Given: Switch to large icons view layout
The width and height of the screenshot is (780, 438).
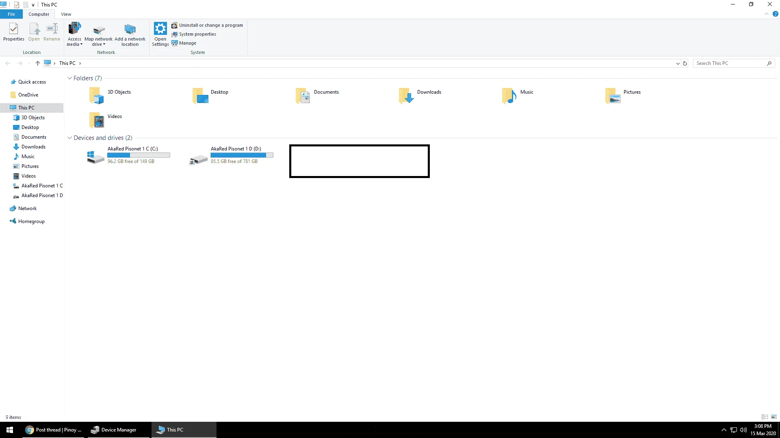Looking at the screenshot, I should (774, 417).
